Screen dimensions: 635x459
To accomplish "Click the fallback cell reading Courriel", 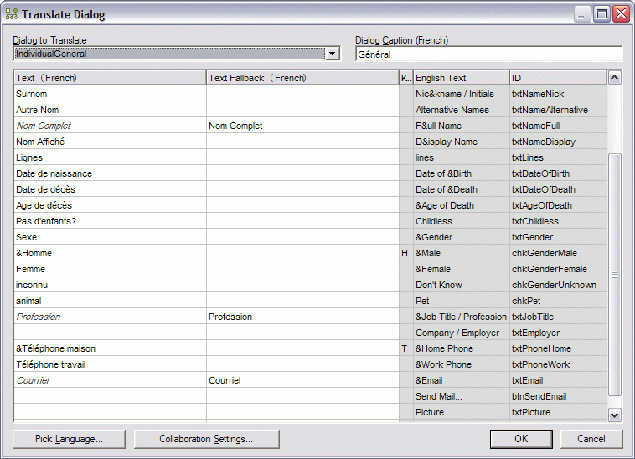I will click(302, 380).
